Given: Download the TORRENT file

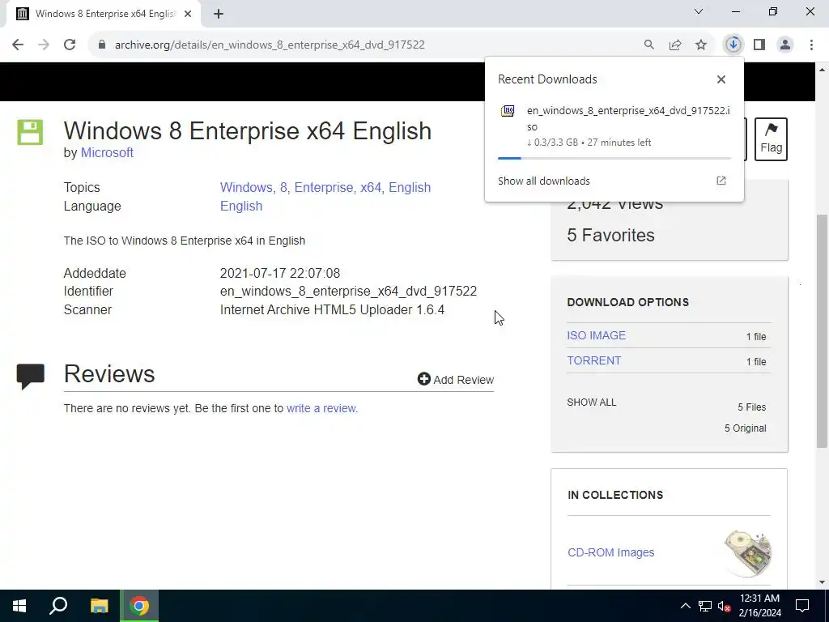Looking at the screenshot, I should (x=593, y=360).
